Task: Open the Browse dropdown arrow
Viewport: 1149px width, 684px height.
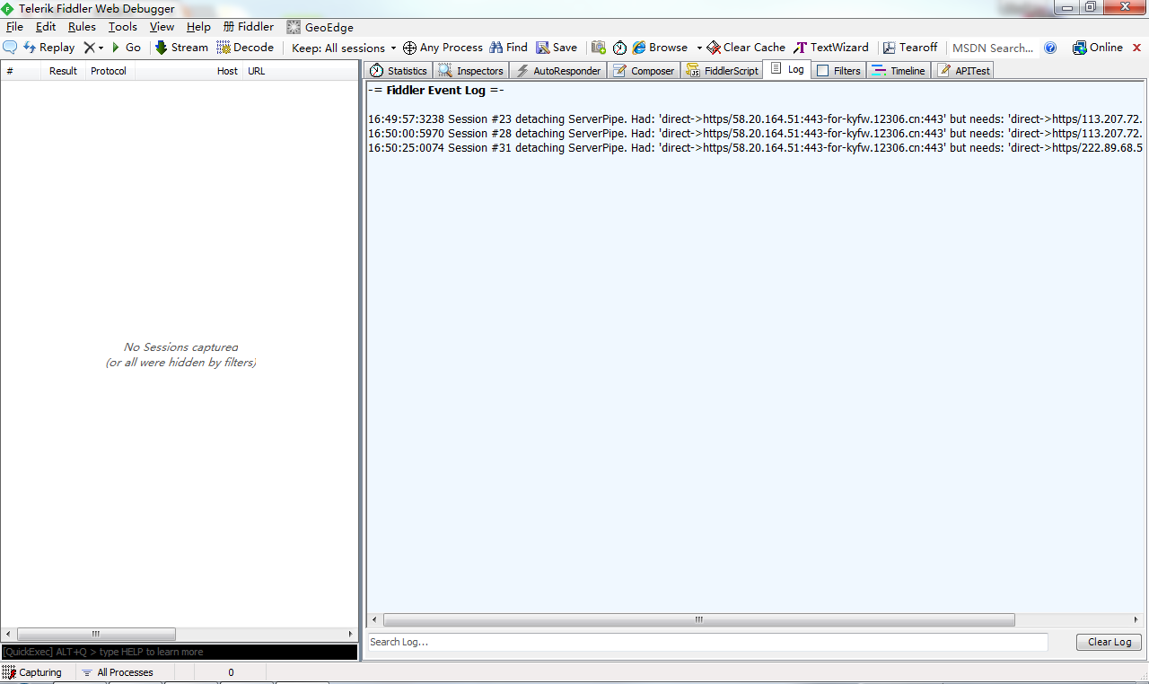Action: pos(699,48)
